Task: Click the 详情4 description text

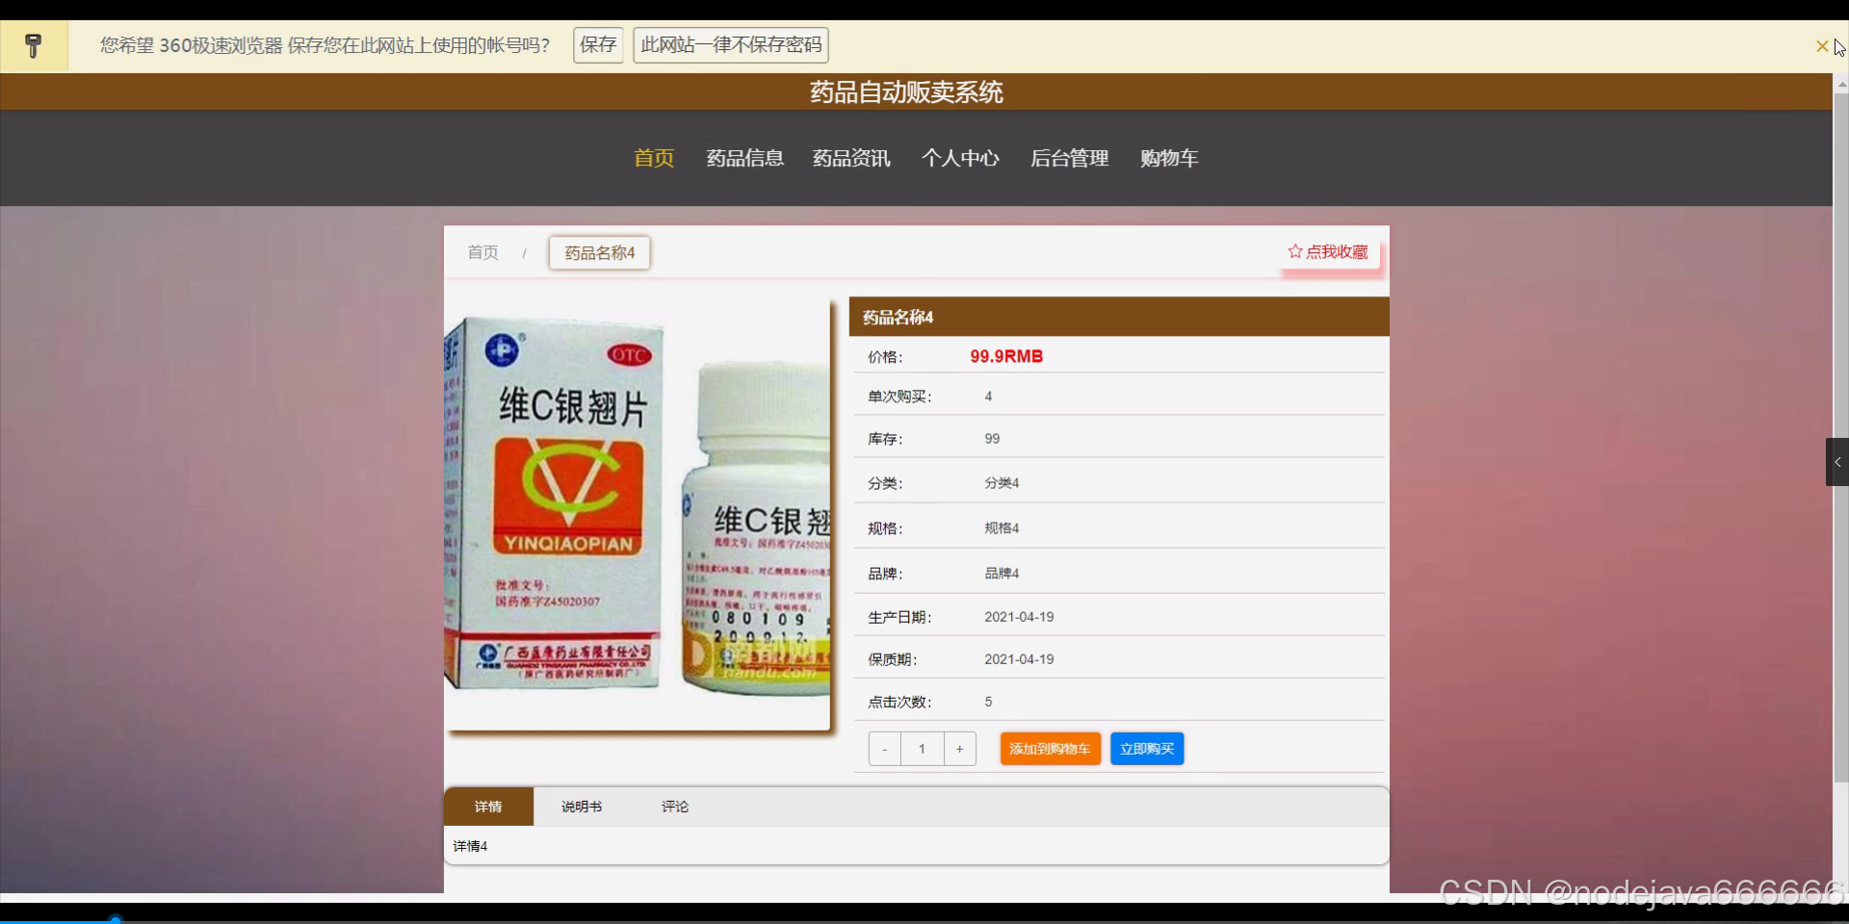Action: (470, 846)
